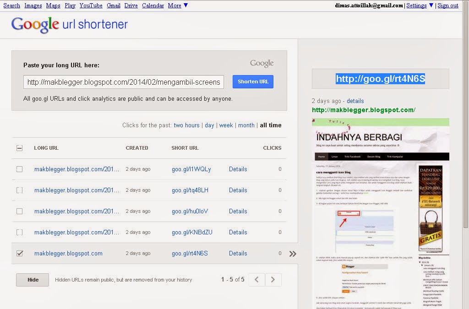Screen dimensions: 469x309
Task: Show clicks for the past week
Action: (226, 125)
